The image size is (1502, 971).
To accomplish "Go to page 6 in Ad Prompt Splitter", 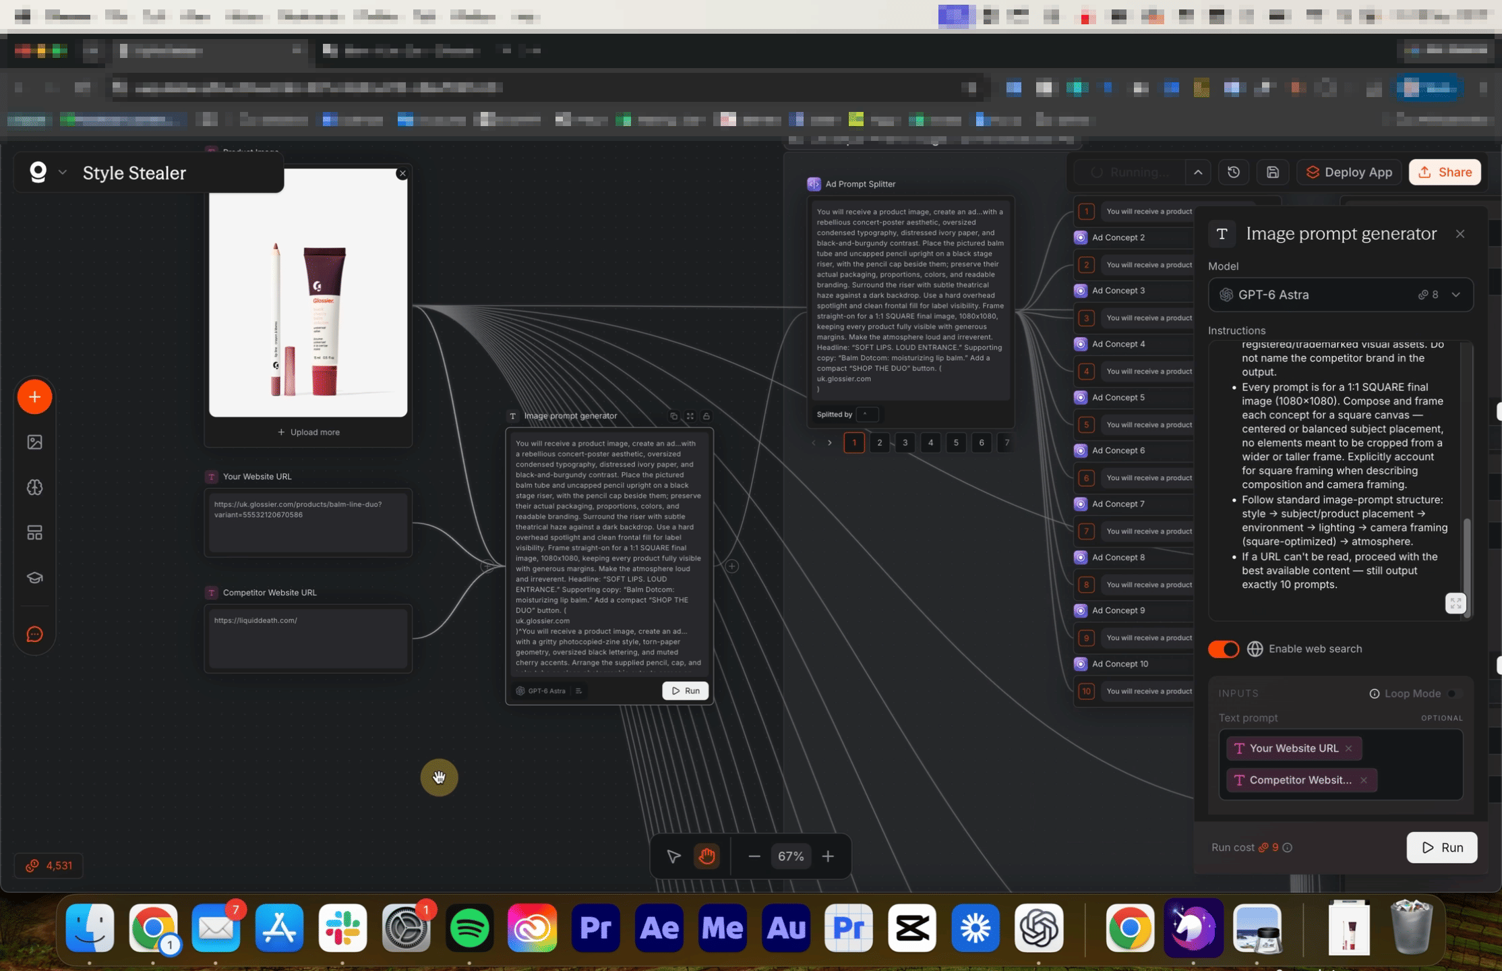I will (x=982, y=443).
